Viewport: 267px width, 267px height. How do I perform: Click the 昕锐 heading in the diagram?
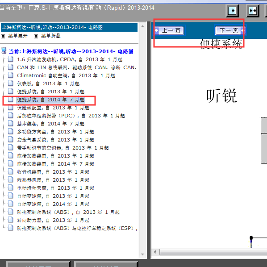[x=221, y=96]
